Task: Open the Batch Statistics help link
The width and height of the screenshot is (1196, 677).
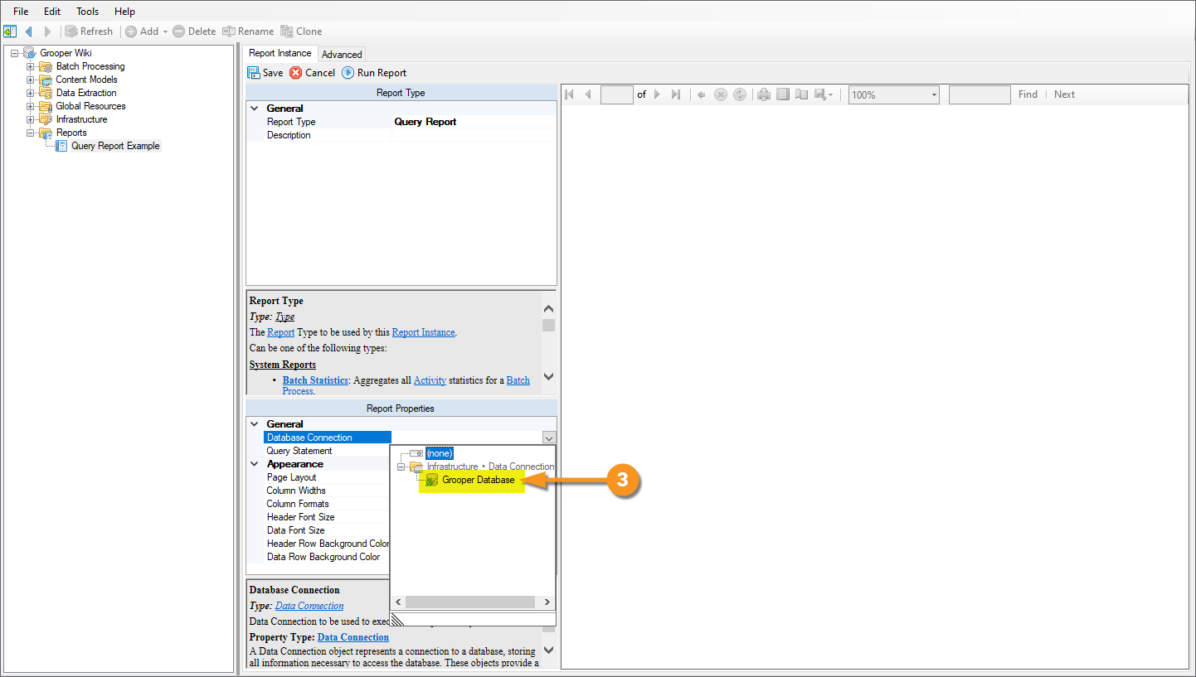Action: pos(315,380)
